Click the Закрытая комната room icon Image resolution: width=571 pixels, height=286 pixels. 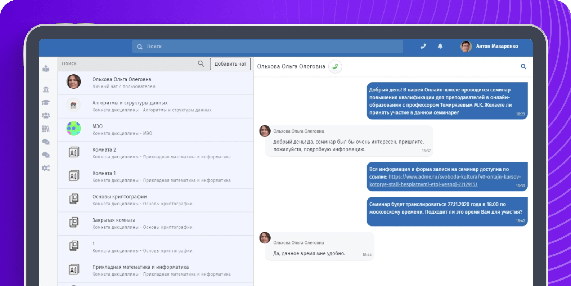point(74,222)
